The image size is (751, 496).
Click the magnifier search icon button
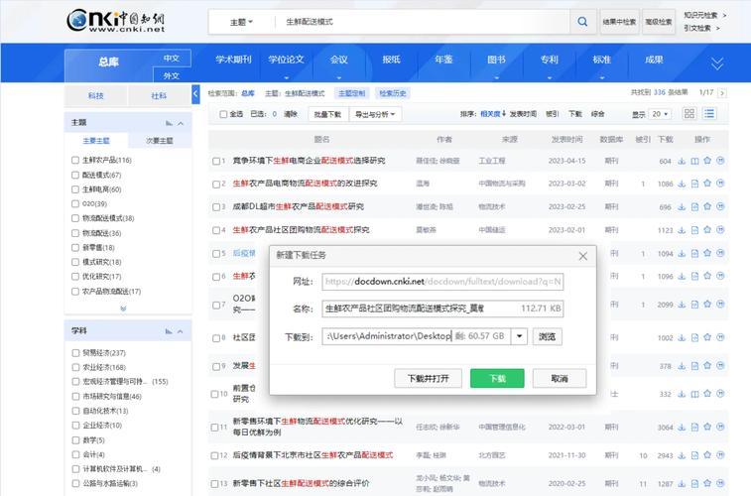pos(582,22)
